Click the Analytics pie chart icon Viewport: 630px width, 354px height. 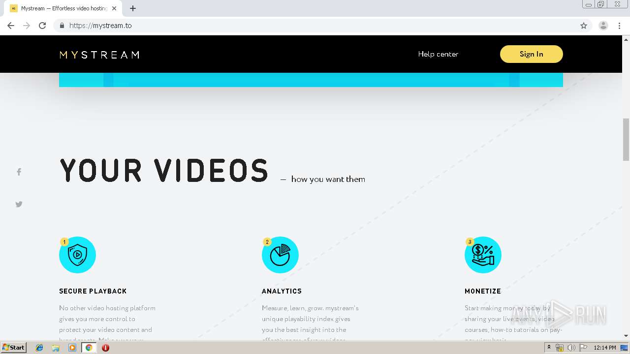pyautogui.click(x=280, y=255)
